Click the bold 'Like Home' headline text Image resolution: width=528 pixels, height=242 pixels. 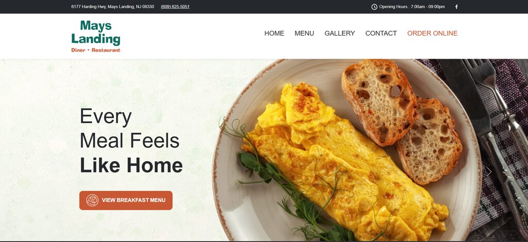coord(131,165)
